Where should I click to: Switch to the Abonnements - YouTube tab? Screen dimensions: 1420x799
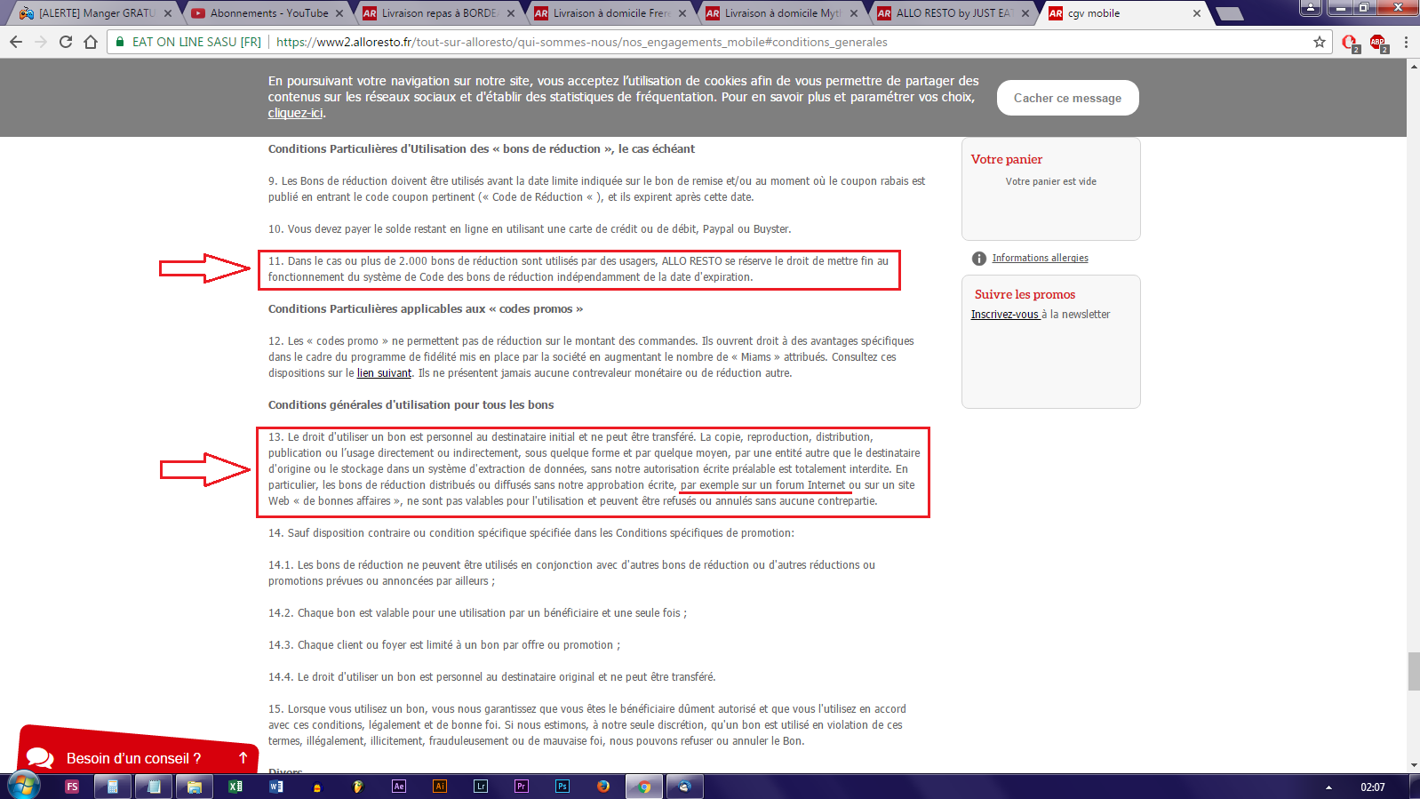pyautogui.click(x=269, y=13)
